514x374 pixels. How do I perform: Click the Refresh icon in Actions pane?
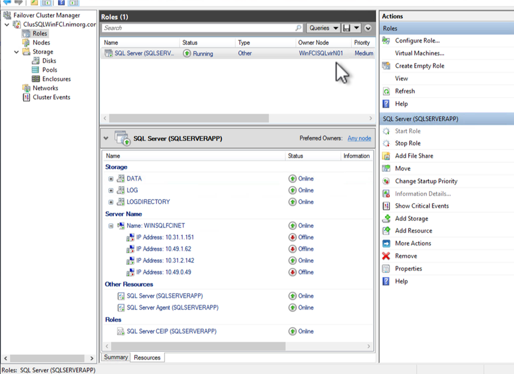coord(386,91)
